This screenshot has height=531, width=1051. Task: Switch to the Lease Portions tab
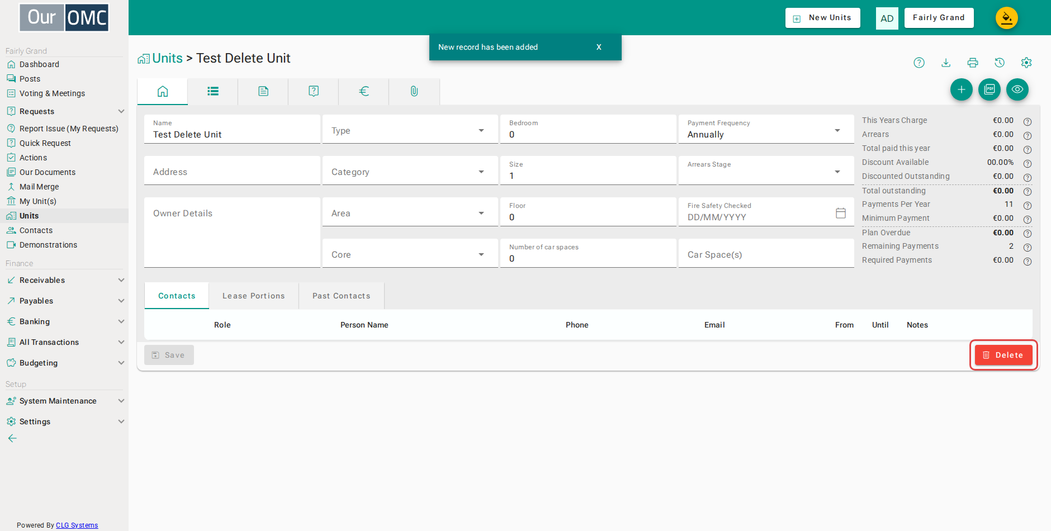click(x=254, y=296)
